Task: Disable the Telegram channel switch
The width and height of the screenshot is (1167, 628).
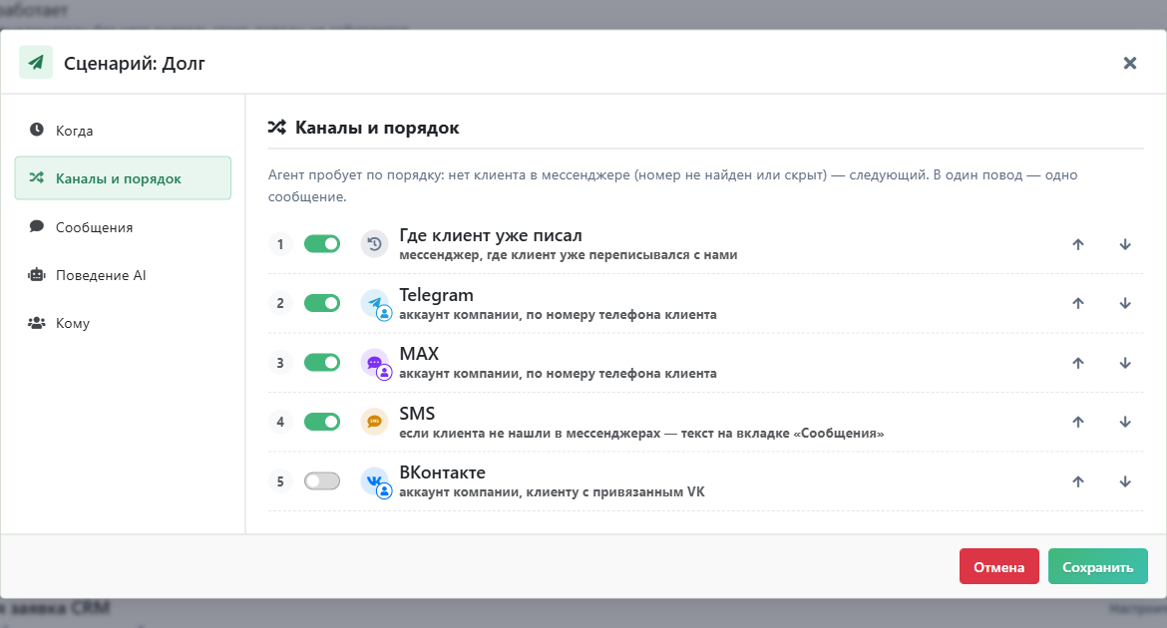Action: (322, 304)
